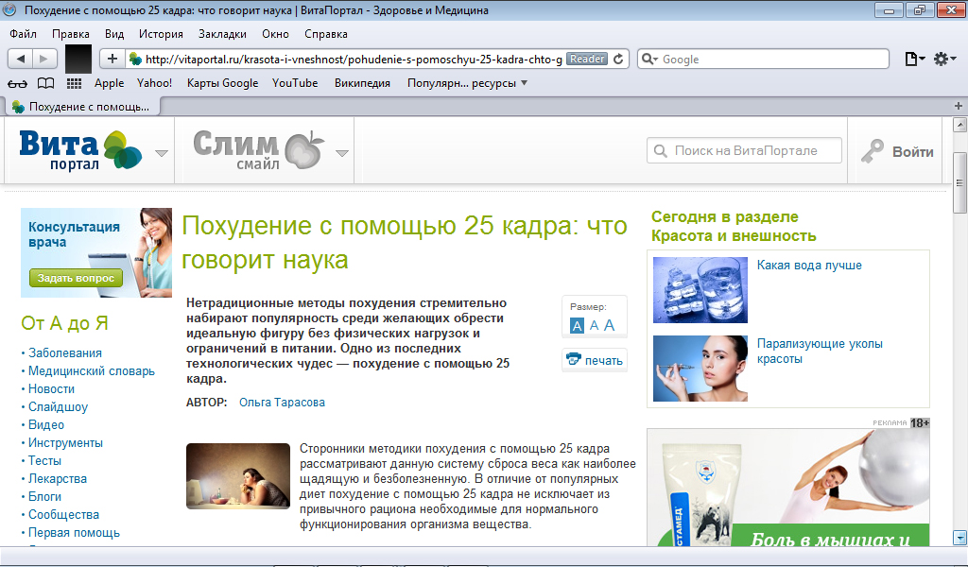This screenshot has width=968, height=567.
Task: Open author link Ольга Тарасова
Action: (282, 403)
